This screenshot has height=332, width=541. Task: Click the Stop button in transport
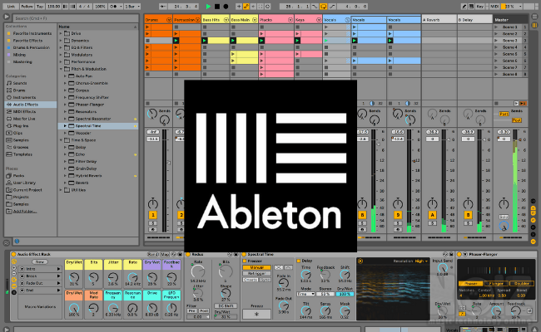coord(216,6)
